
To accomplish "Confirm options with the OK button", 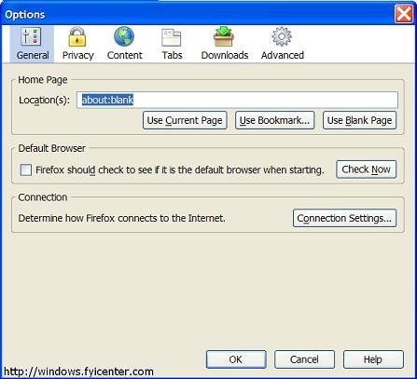I will tap(236, 359).
